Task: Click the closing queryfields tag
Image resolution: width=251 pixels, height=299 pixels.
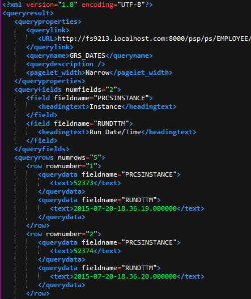Action: [42, 149]
